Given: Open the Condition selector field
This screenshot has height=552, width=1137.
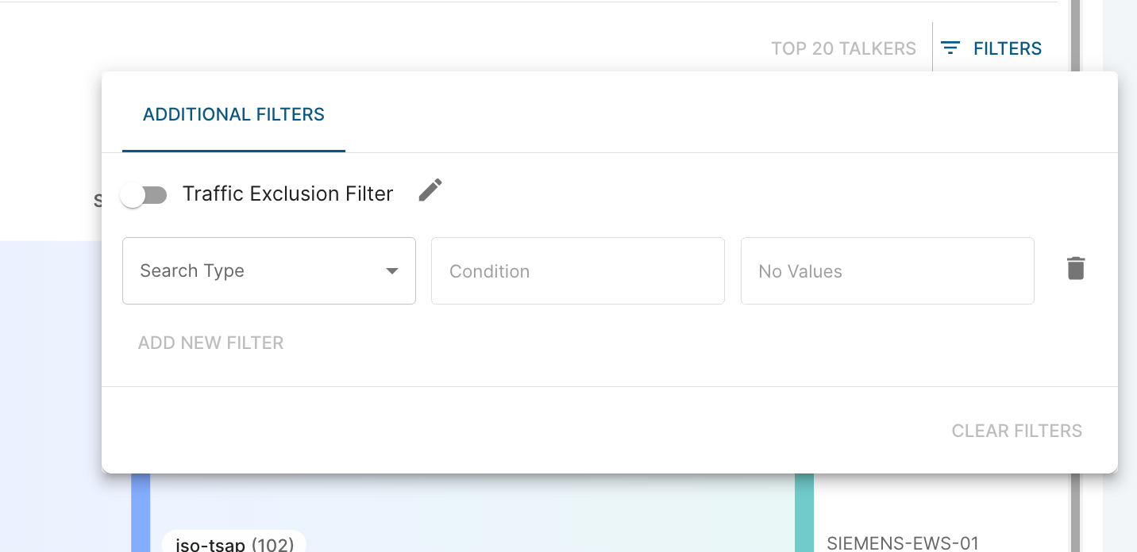Looking at the screenshot, I should click(577, 271).
